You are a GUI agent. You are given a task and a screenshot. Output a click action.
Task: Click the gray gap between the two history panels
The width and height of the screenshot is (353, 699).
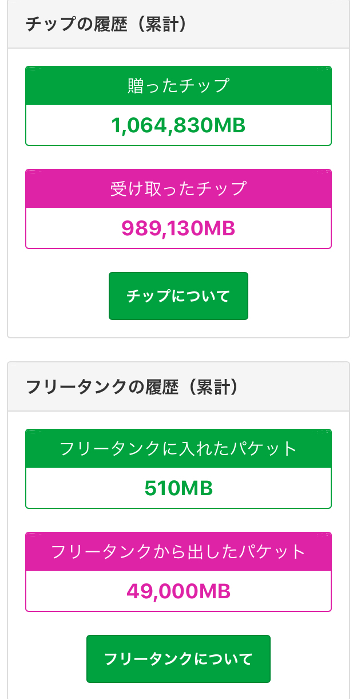coord(178,350)
